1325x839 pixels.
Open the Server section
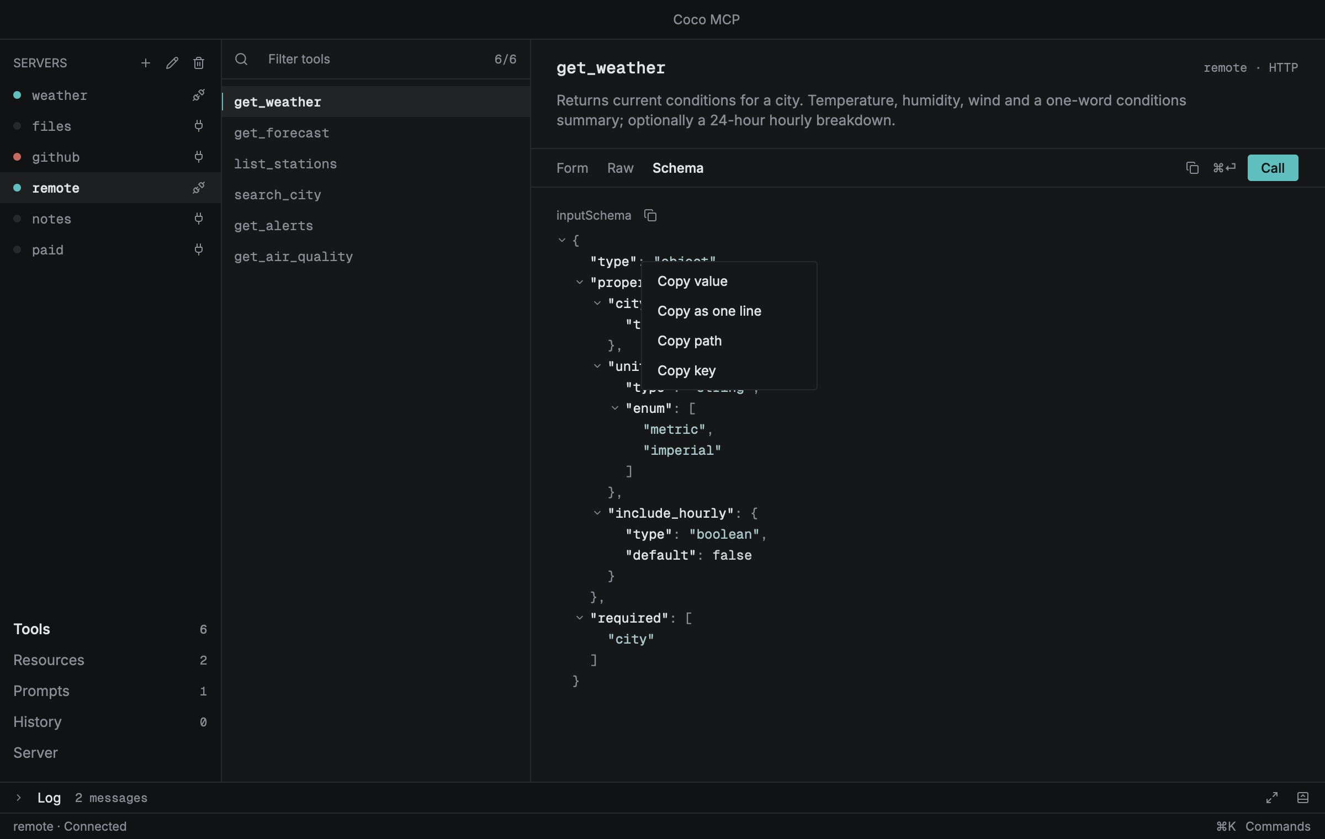point(110,753)
